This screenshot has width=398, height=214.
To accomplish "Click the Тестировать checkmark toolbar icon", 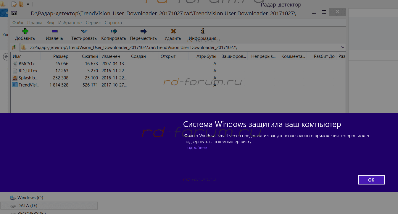I will [x=84, y=31].
